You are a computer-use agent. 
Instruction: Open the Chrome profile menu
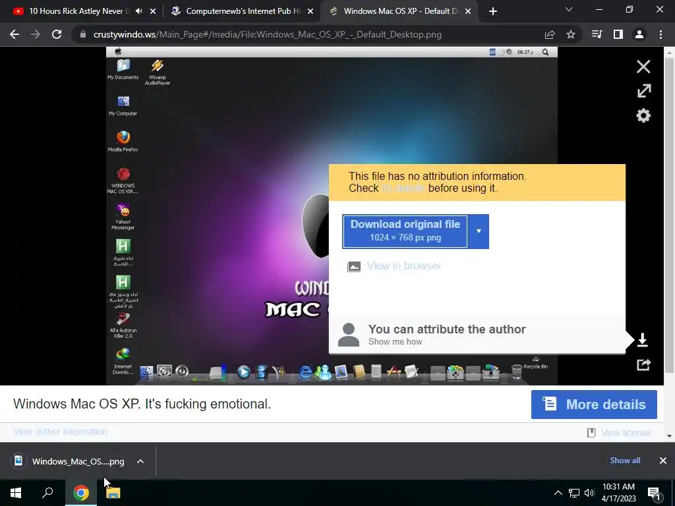pos(639,34)
